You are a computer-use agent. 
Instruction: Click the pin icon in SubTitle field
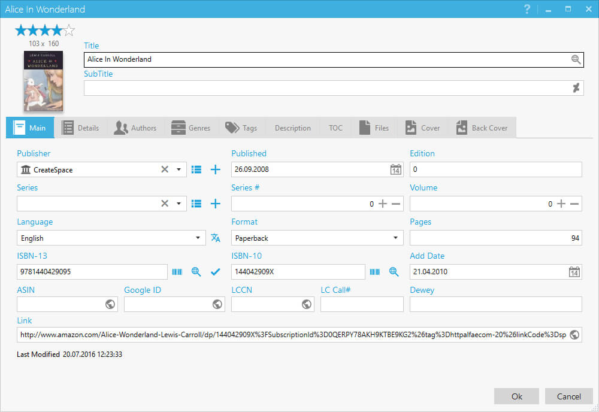coord(576,88)
